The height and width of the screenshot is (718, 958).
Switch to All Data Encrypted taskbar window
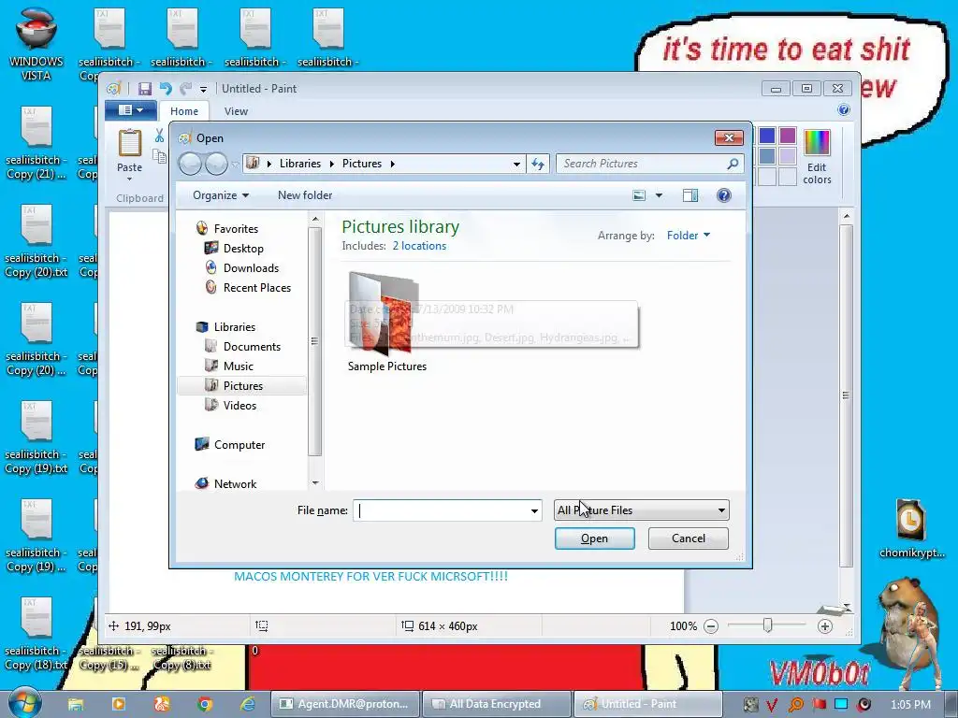point(496,704)
